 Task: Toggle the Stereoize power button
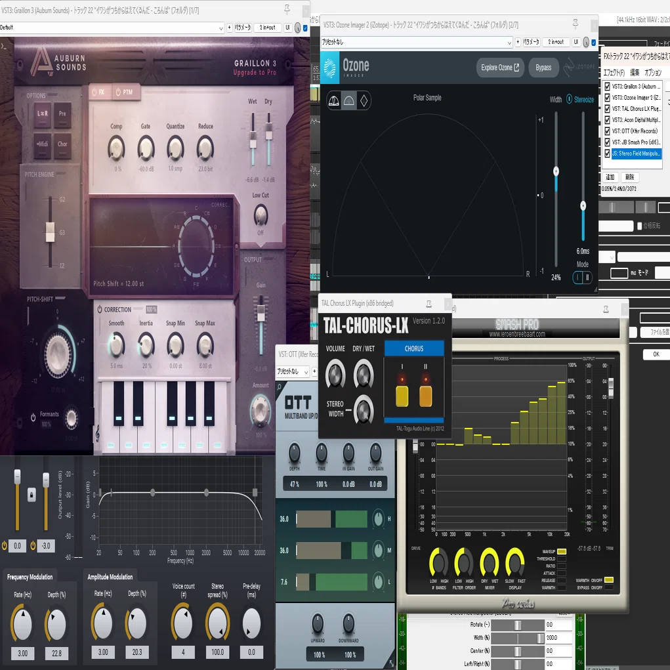tap(569, 99)
